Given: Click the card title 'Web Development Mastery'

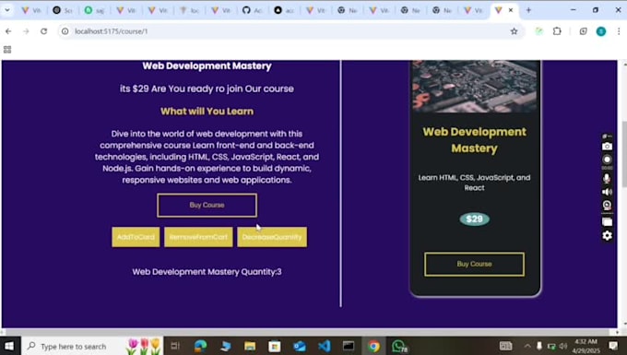Looking at the screenshot, I should click(x=474, y=140).
